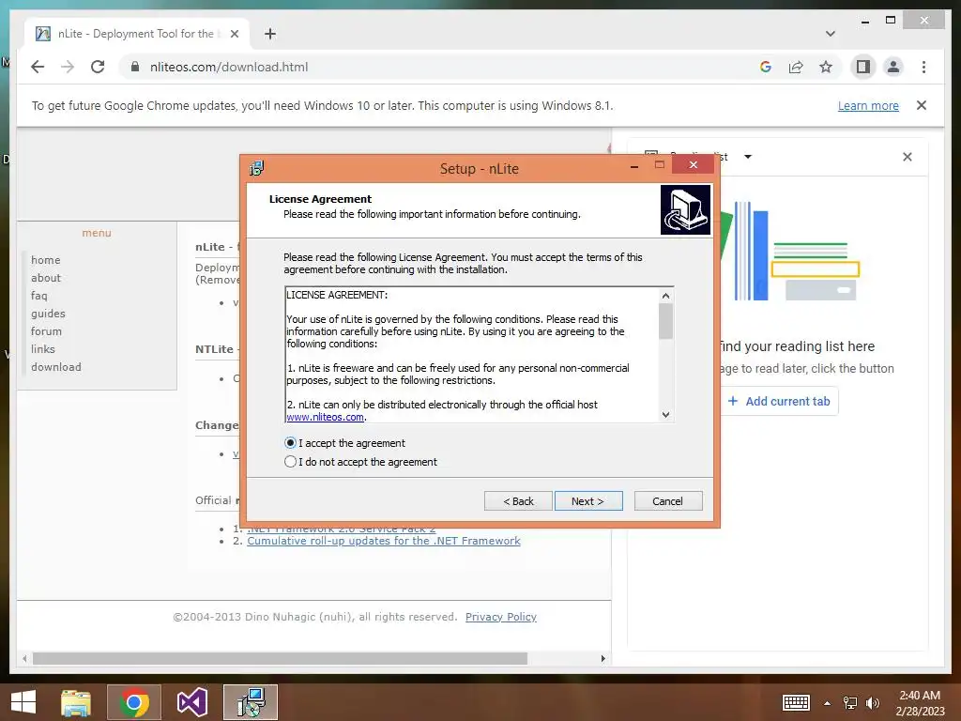Open the touch keyboard icon

tap(796, 702)
